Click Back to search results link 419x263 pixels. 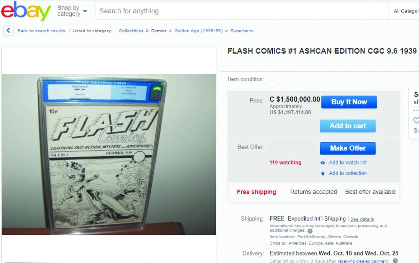(41, 31)
